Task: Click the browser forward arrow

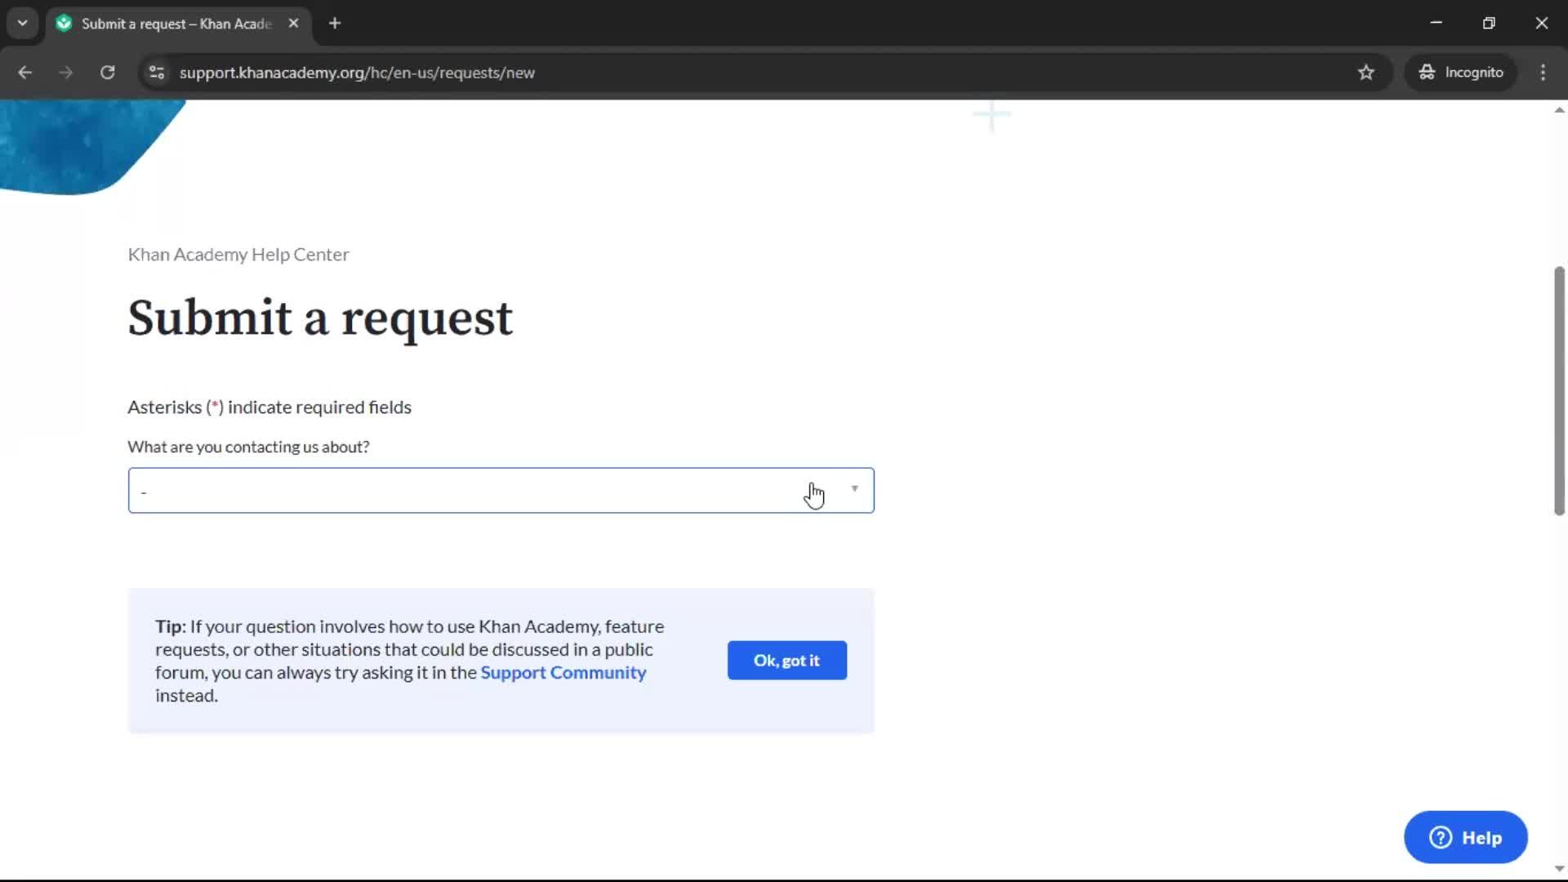Action: tap(66, 73)
